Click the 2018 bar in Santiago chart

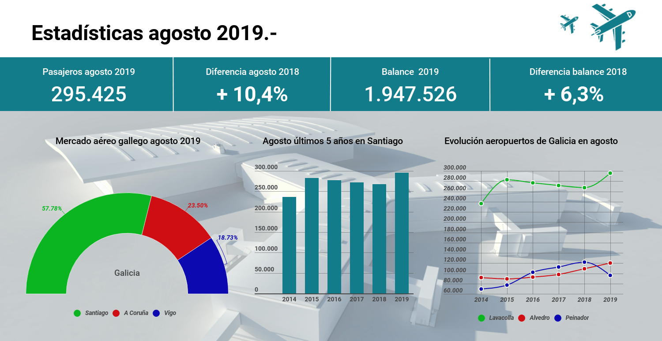[x=379, y=239]
